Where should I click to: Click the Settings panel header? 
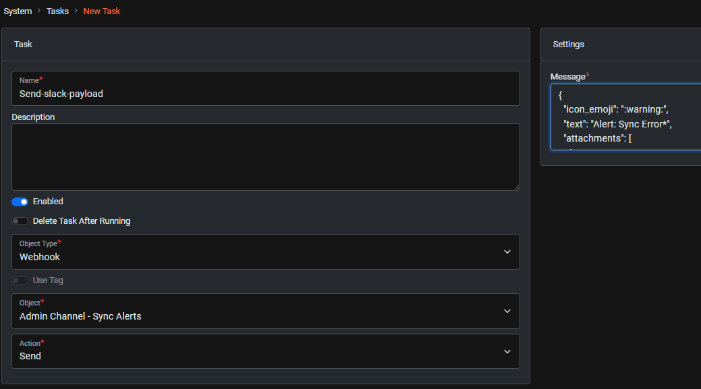click(568, 44)
